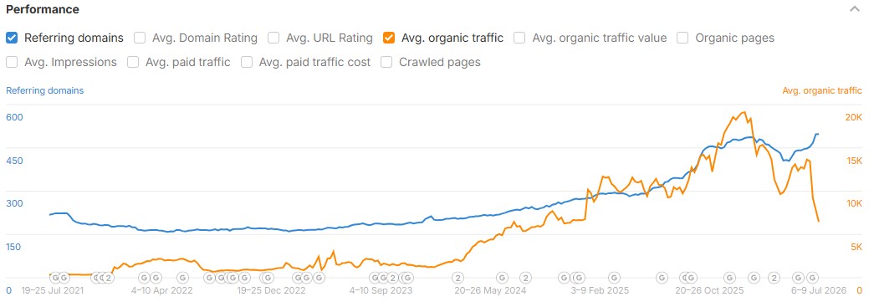
Task: Click the orange traffic line peak near 20K
Action: click(743, 113)
